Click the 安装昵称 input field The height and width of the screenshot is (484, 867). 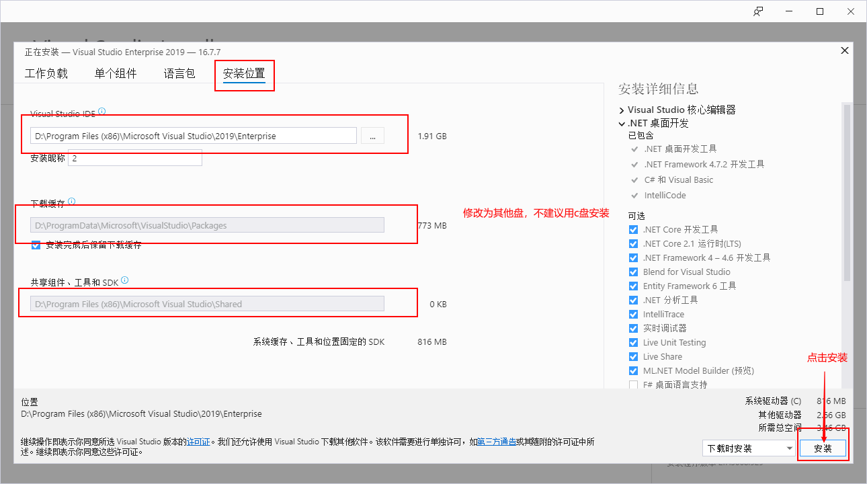(x=134, y=157)
